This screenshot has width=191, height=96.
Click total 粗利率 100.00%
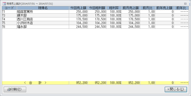(114, 83)
